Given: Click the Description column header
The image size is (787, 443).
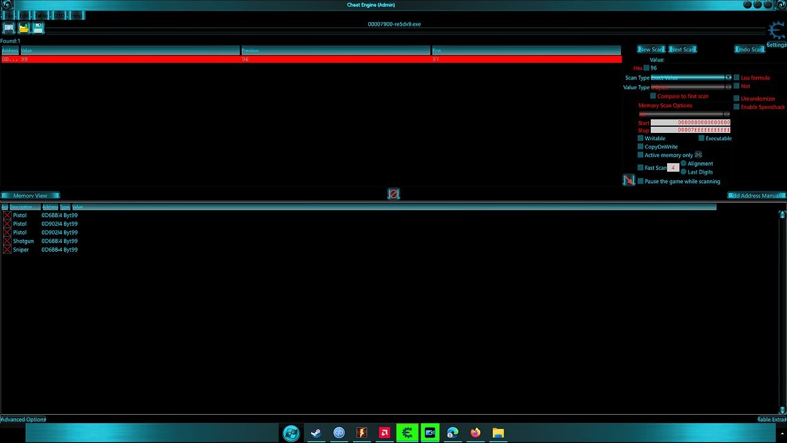Looking at the screenshot, I should tap(25, 207).
